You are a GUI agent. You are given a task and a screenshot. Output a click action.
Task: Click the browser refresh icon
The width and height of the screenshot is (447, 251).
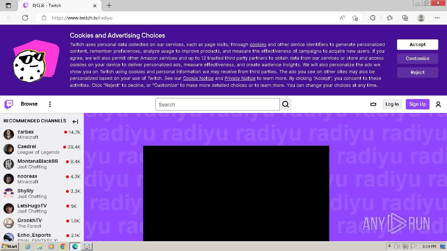[25, 18]
